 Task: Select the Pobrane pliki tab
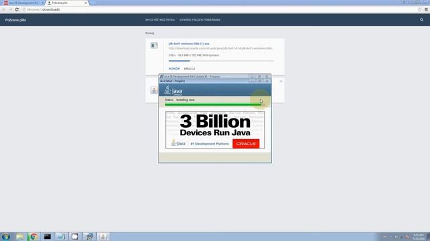(66, 3)
